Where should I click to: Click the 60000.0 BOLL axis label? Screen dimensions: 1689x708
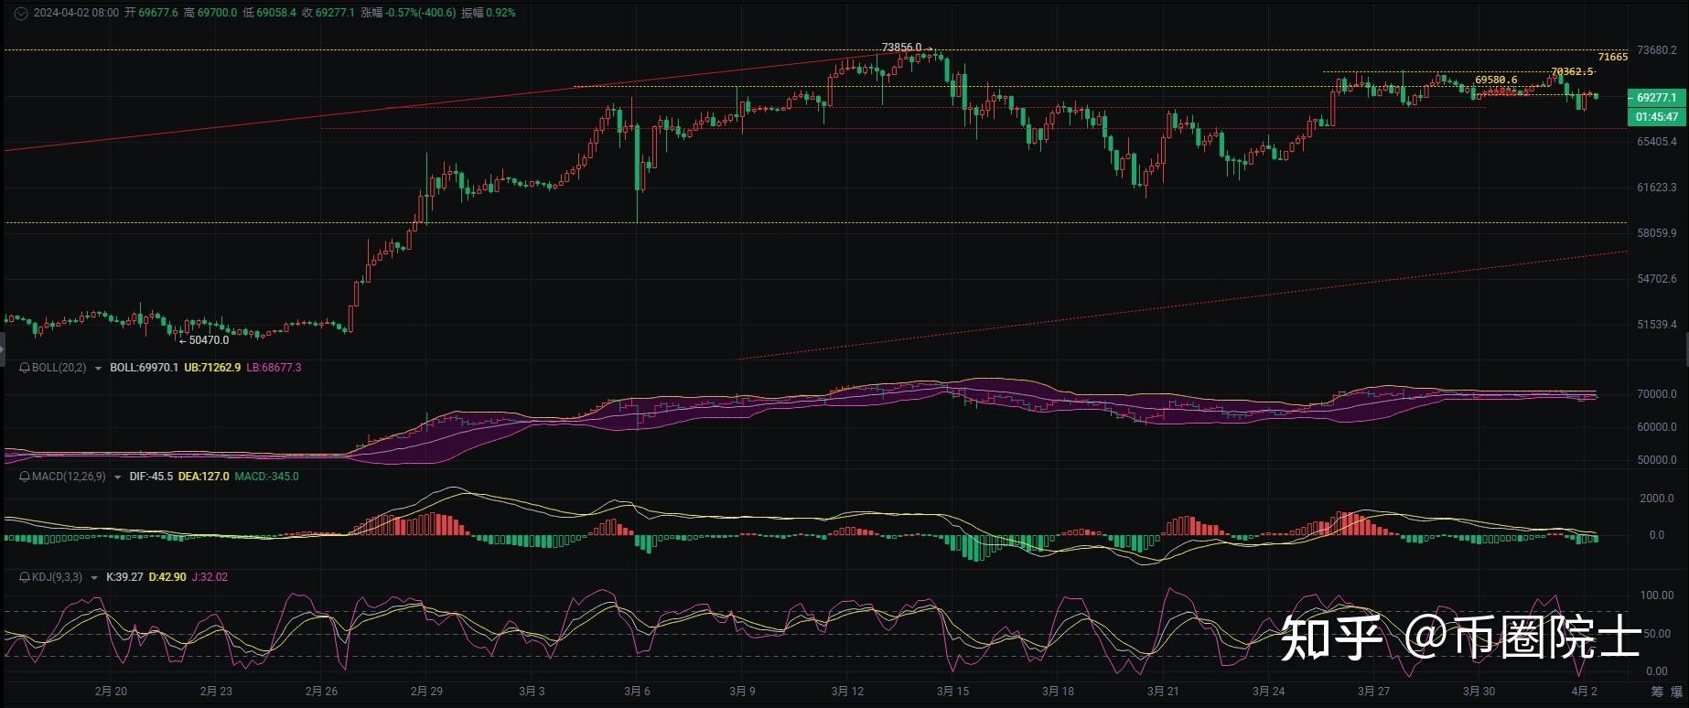click(x=1657, y=427)
